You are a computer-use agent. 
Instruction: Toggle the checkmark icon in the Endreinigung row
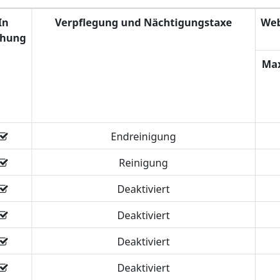(x=3, y=136)
